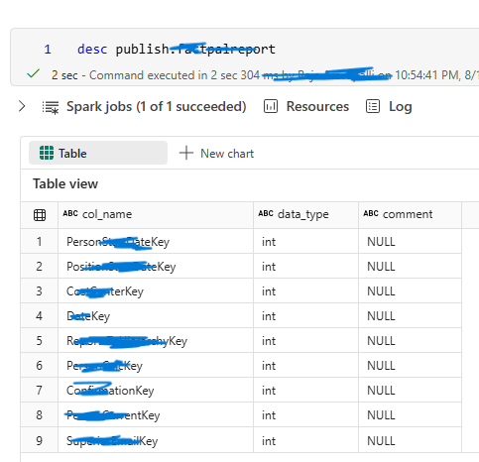Open Spark jobs (1 of 1 succeeded)

[x=156, y=106]
